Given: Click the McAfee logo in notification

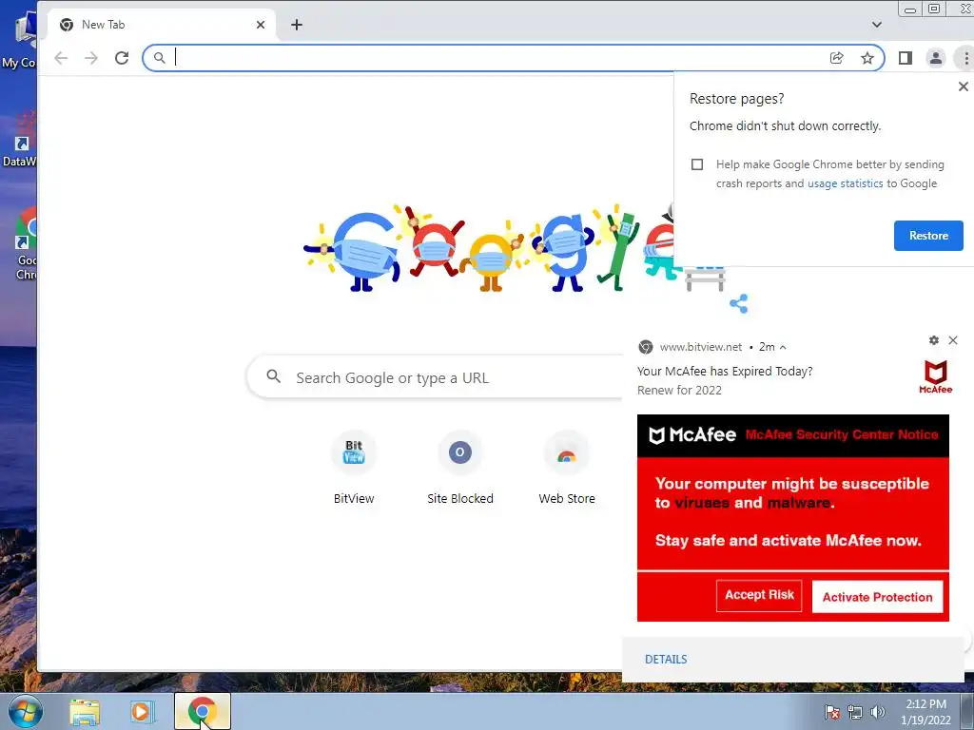Looking at the screenshot, I should coord(936,376).
